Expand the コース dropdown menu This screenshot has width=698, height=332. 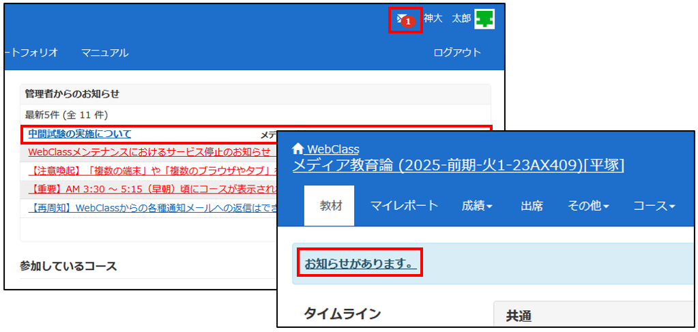(654, 206)
